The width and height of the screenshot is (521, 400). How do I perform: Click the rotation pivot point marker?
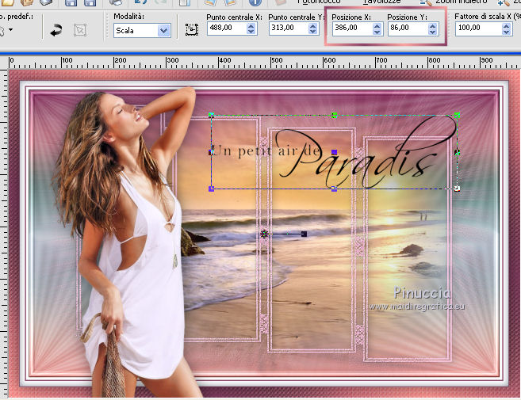264,234
